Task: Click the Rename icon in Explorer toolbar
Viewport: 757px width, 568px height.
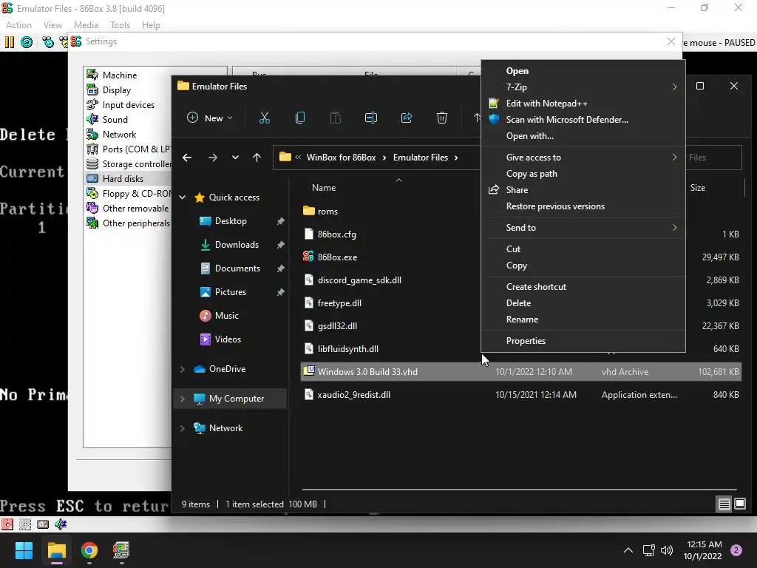Action: click(x=371, y=118)
